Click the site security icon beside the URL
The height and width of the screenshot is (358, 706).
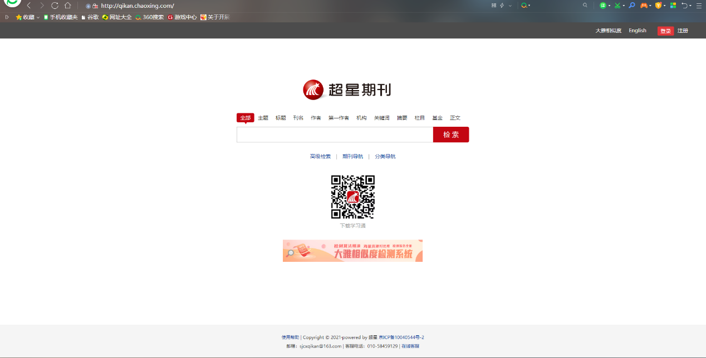[x=95, y=6]
